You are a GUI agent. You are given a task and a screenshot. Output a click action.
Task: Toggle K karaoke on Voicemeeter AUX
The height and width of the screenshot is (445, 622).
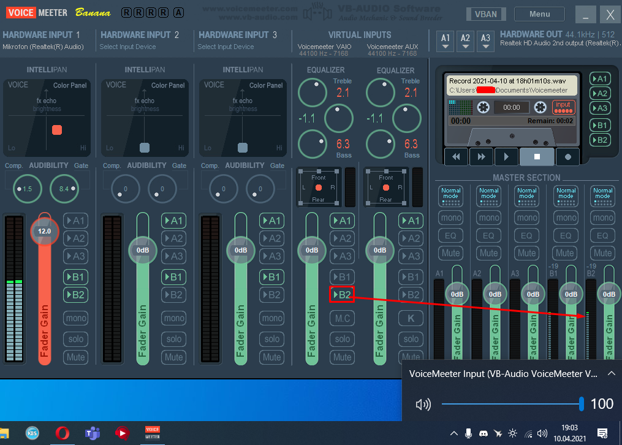tap(411, 318)
